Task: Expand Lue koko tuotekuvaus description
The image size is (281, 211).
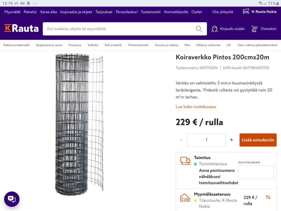Action: coord(196,106)
